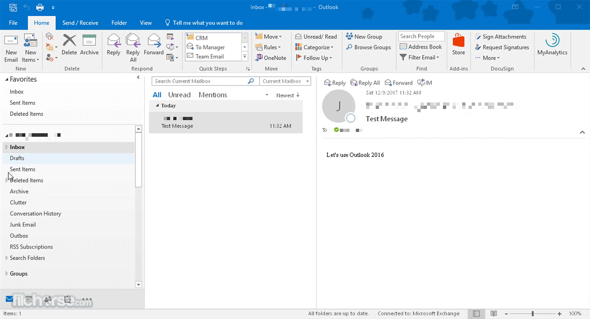Open the Drafts folder

(x=69, y=158)
